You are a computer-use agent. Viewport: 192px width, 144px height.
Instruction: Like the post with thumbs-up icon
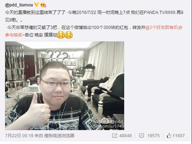tap(169, 135)
